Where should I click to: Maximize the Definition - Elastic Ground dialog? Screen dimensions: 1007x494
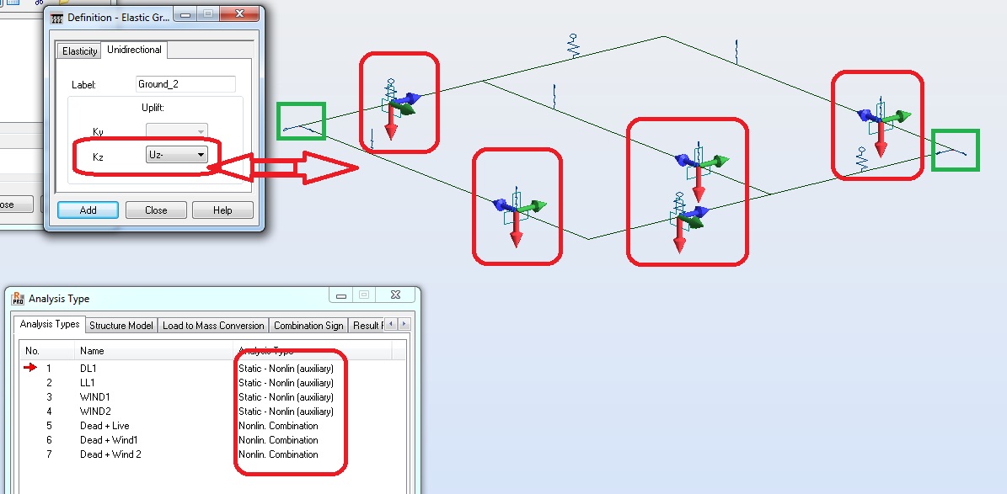[x=206, y=14]
